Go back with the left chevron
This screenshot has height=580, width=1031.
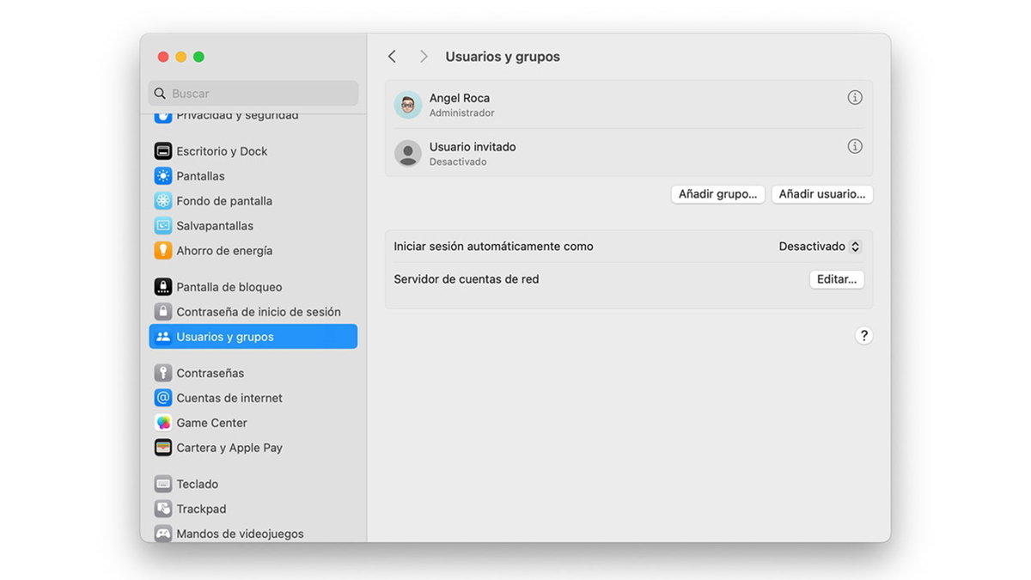coord(392,57)
